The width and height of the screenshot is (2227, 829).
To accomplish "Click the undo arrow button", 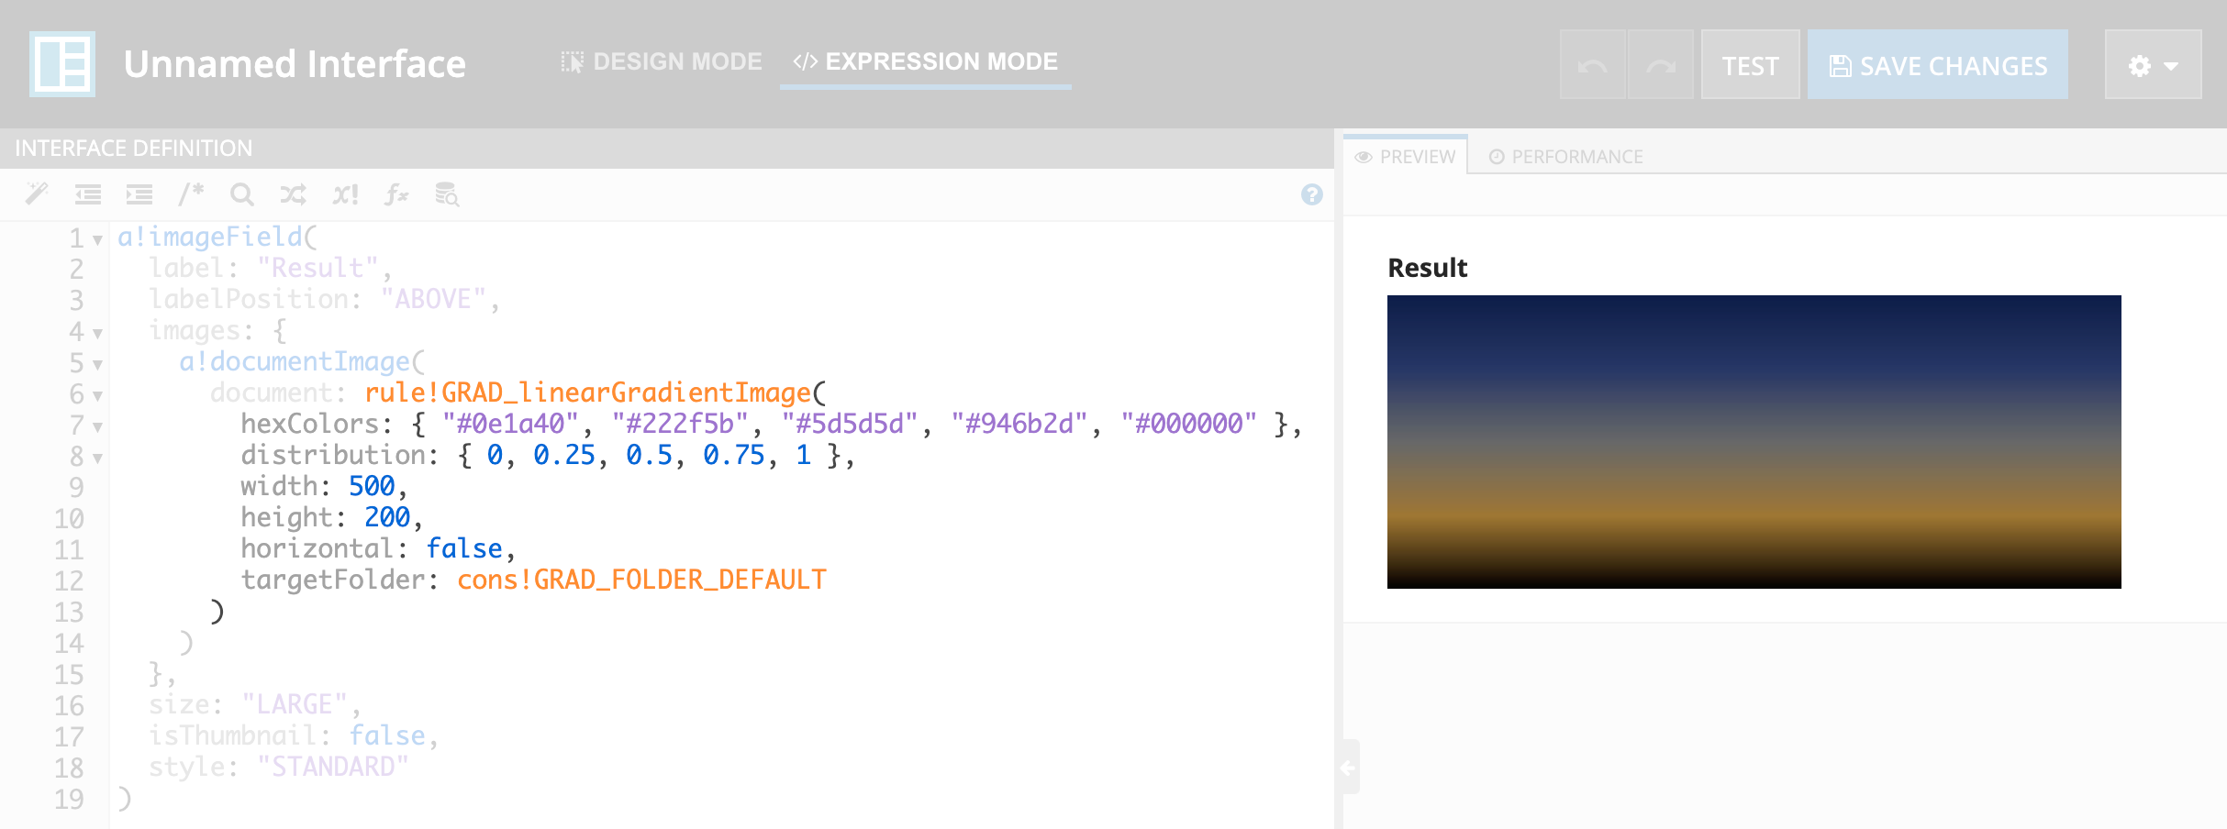I will point(1593,65).
